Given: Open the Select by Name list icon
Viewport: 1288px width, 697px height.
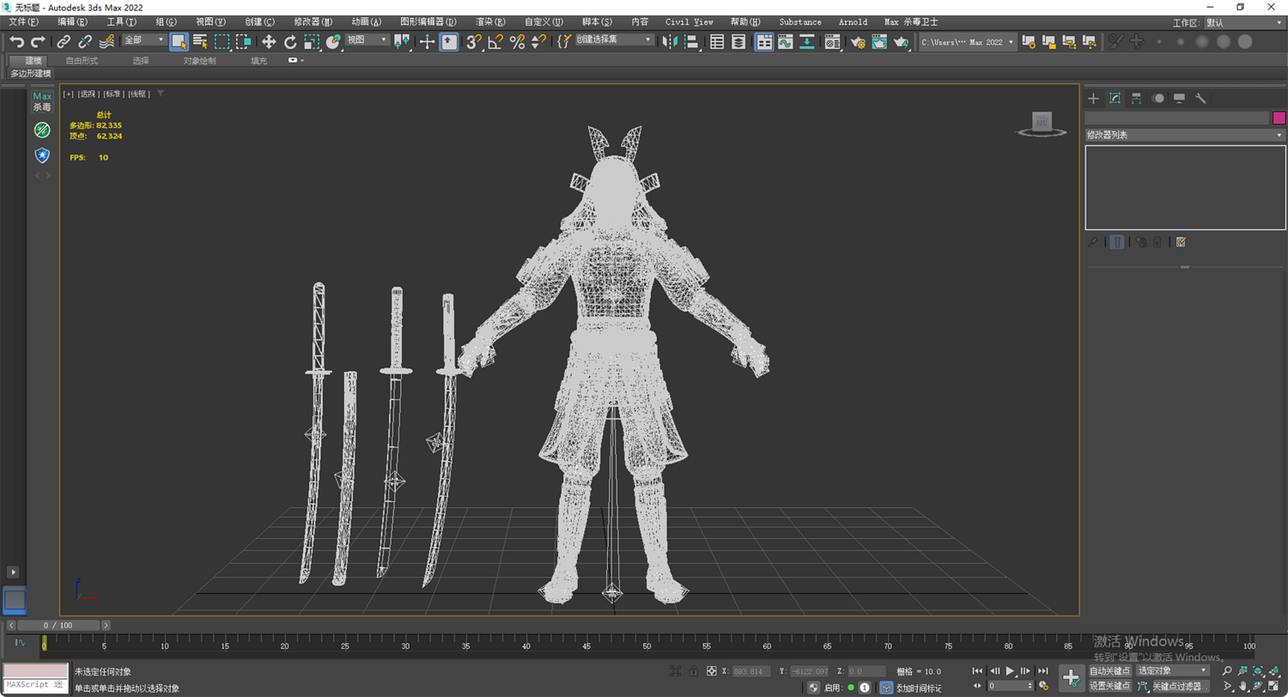Looking at the screenshot, I should coord(201,41).
